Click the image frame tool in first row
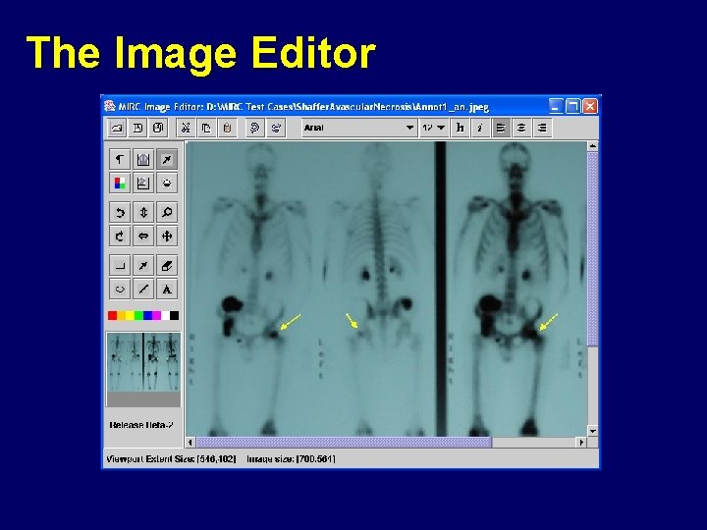The image size is (707, 530). click(143, 159)
